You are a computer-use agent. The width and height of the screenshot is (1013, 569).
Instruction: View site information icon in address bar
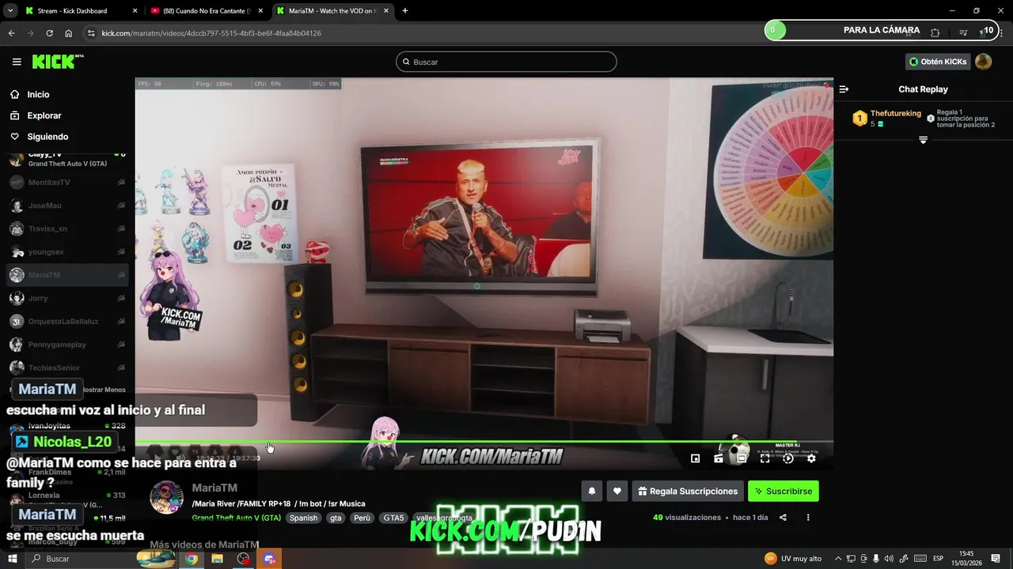(91, 33)
